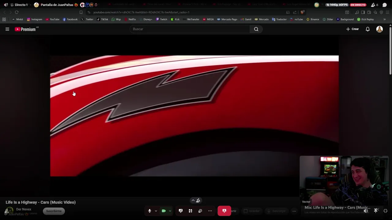392x220 pixels.
Task: Click the Cars music video player
Action: pos(194,116)
